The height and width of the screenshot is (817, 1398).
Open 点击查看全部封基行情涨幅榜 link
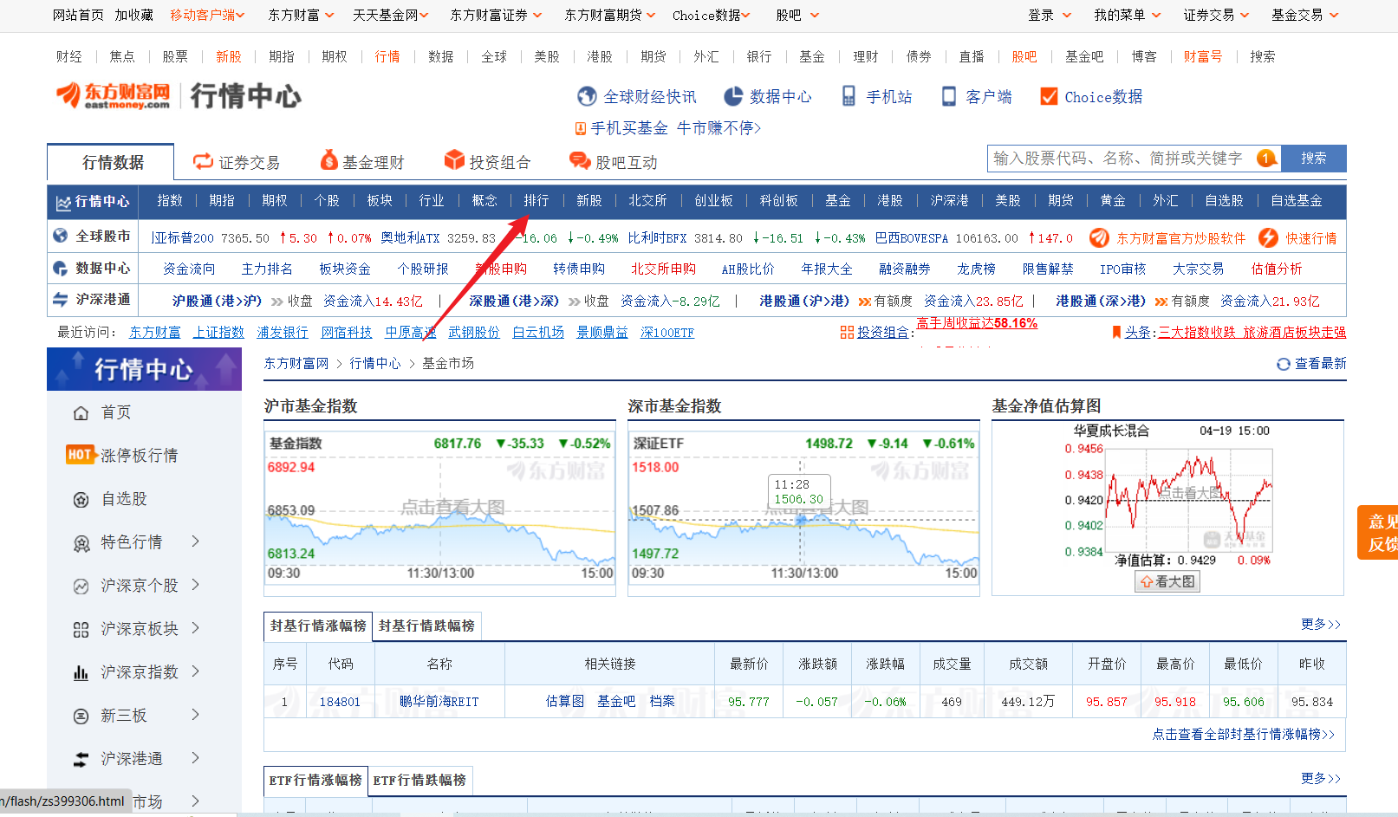[x=1243, y=734]
